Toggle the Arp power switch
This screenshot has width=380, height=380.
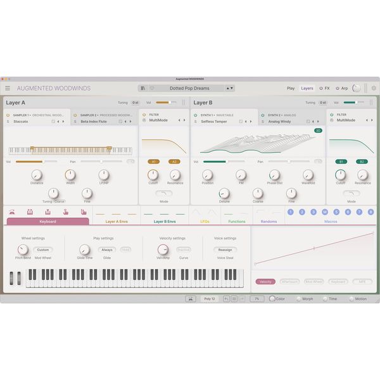click(x=338, y=89)
